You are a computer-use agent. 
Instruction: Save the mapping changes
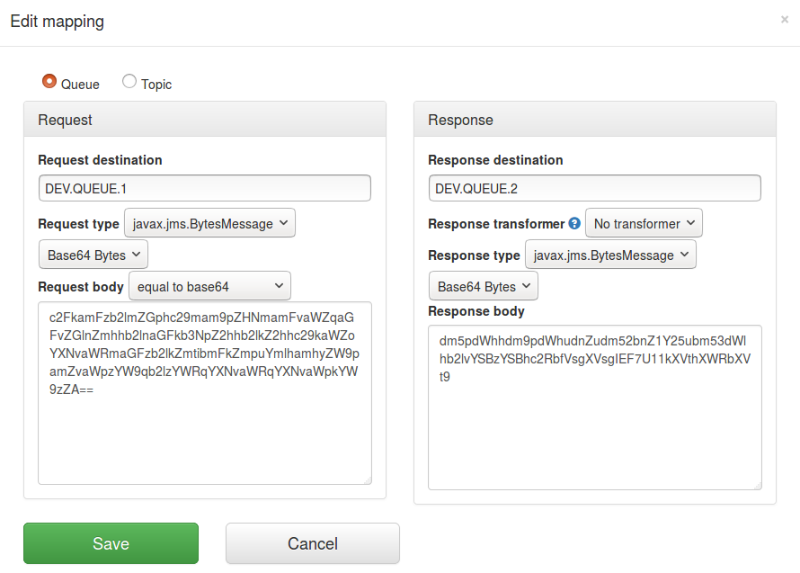pos(111,543)
